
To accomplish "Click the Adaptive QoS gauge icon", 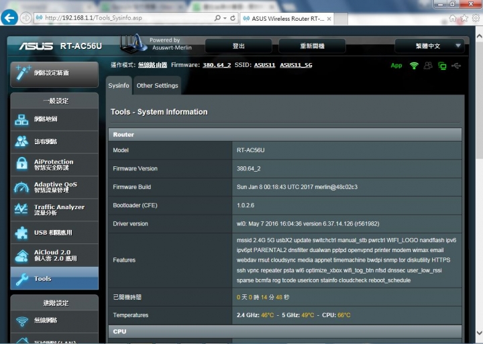I will (x=21, y=187).
